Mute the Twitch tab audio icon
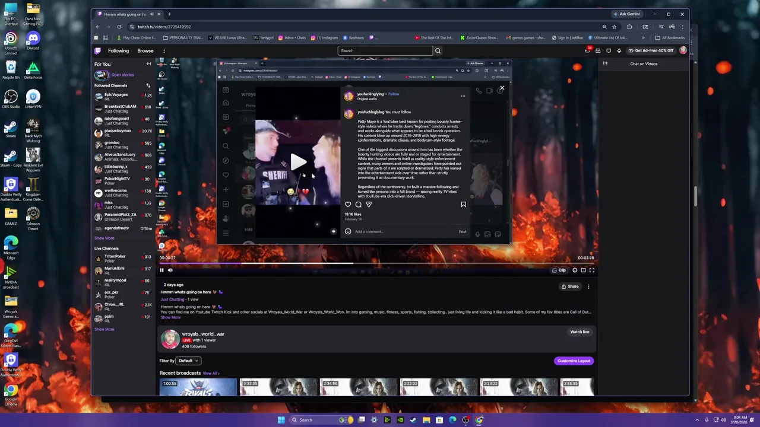 pos(151,14)
